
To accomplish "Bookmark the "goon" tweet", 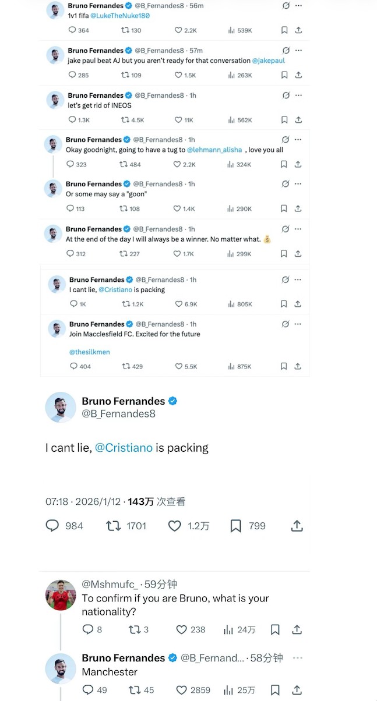I will point(284,208).
